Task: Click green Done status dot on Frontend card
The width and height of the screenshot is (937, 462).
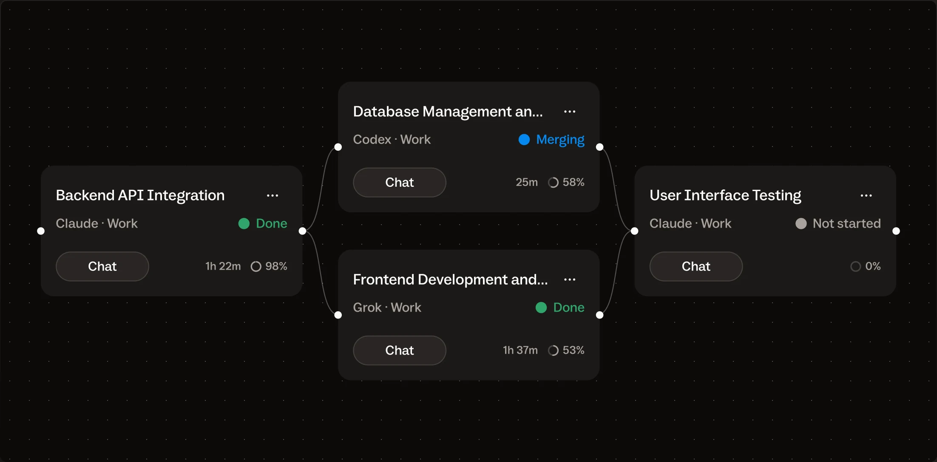Action: coord(541,307)
